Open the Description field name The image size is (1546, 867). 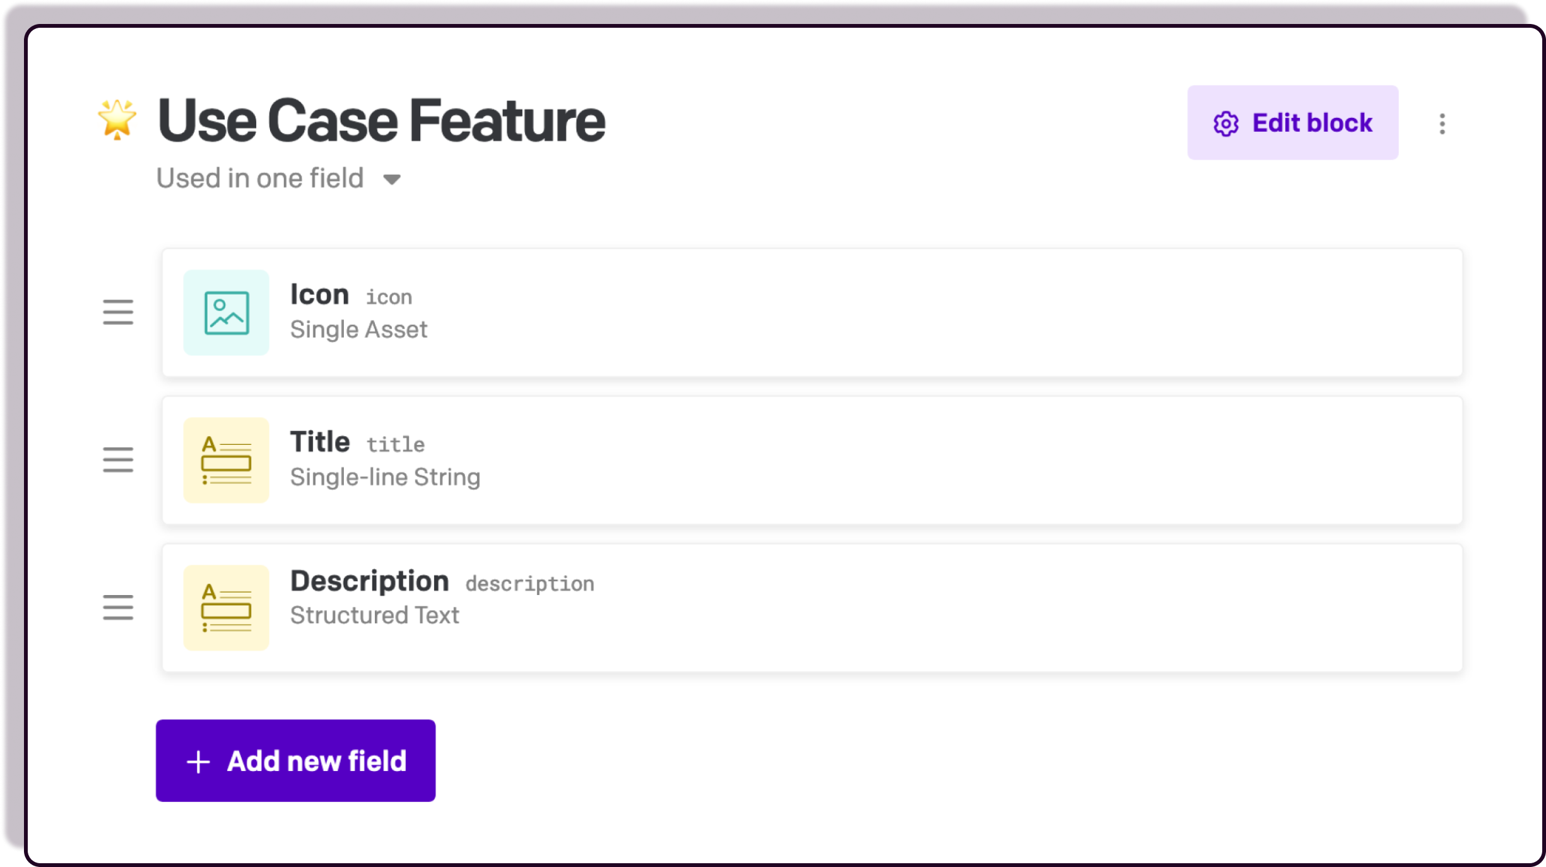(370, 581)
